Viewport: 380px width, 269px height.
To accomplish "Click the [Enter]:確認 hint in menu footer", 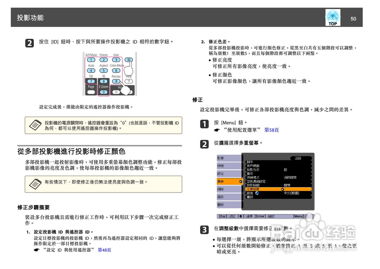I will [265, 216].
